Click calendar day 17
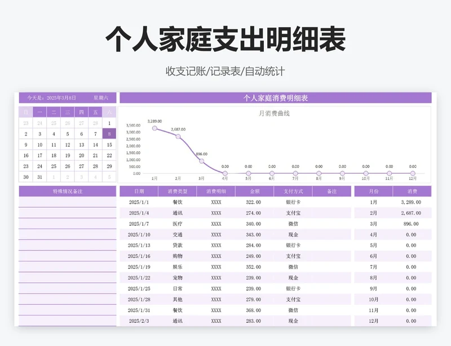 (x=39, y=156)
